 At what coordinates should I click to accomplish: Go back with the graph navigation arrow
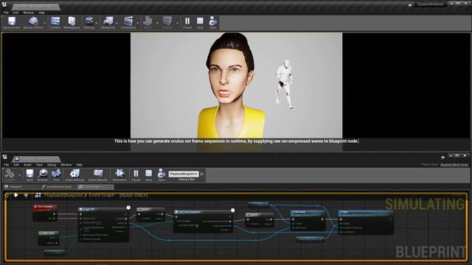pyautogui.click(x=16, y=195)
